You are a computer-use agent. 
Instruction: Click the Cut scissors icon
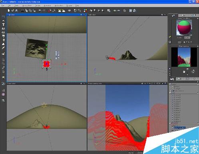click(x=22, y=10)
